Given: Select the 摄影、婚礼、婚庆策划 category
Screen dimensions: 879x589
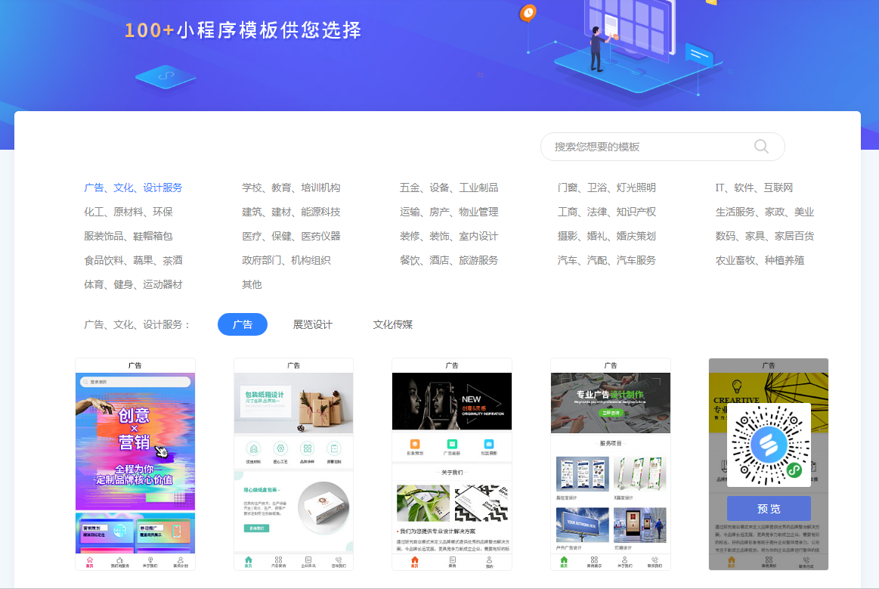Looking at the screenshot, I should point(607,236).
